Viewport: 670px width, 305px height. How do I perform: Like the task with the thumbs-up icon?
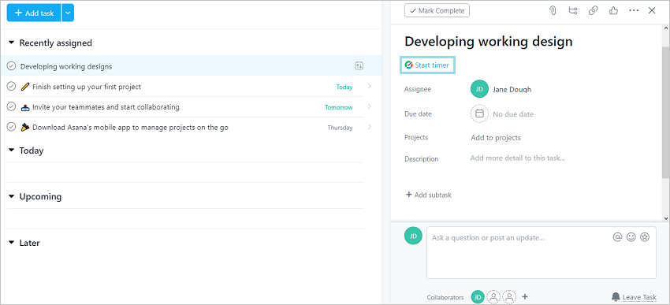click(x=613, y=11)
